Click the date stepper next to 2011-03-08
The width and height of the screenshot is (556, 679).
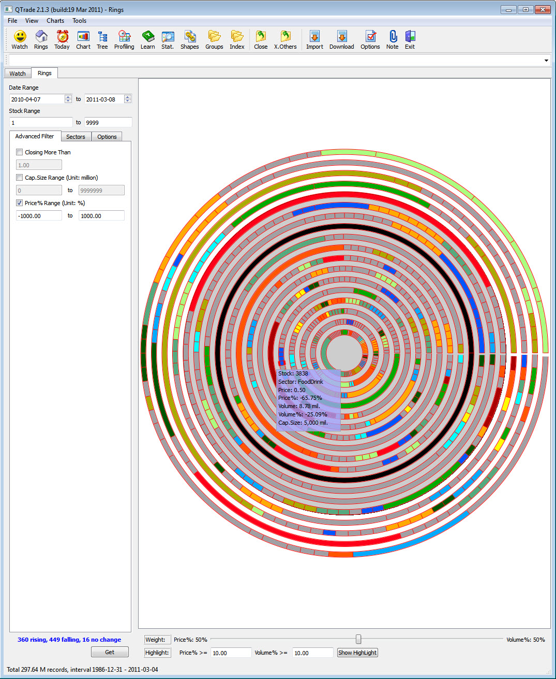(x=127, y=98)
